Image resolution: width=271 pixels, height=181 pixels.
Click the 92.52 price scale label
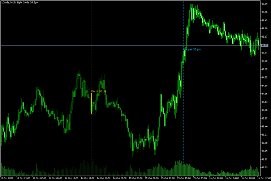click(x=264, y=159)
